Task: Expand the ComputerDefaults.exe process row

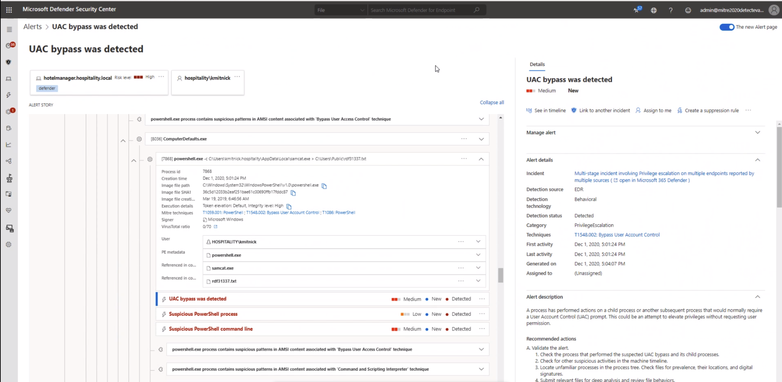Action: (x=481, y=139)
